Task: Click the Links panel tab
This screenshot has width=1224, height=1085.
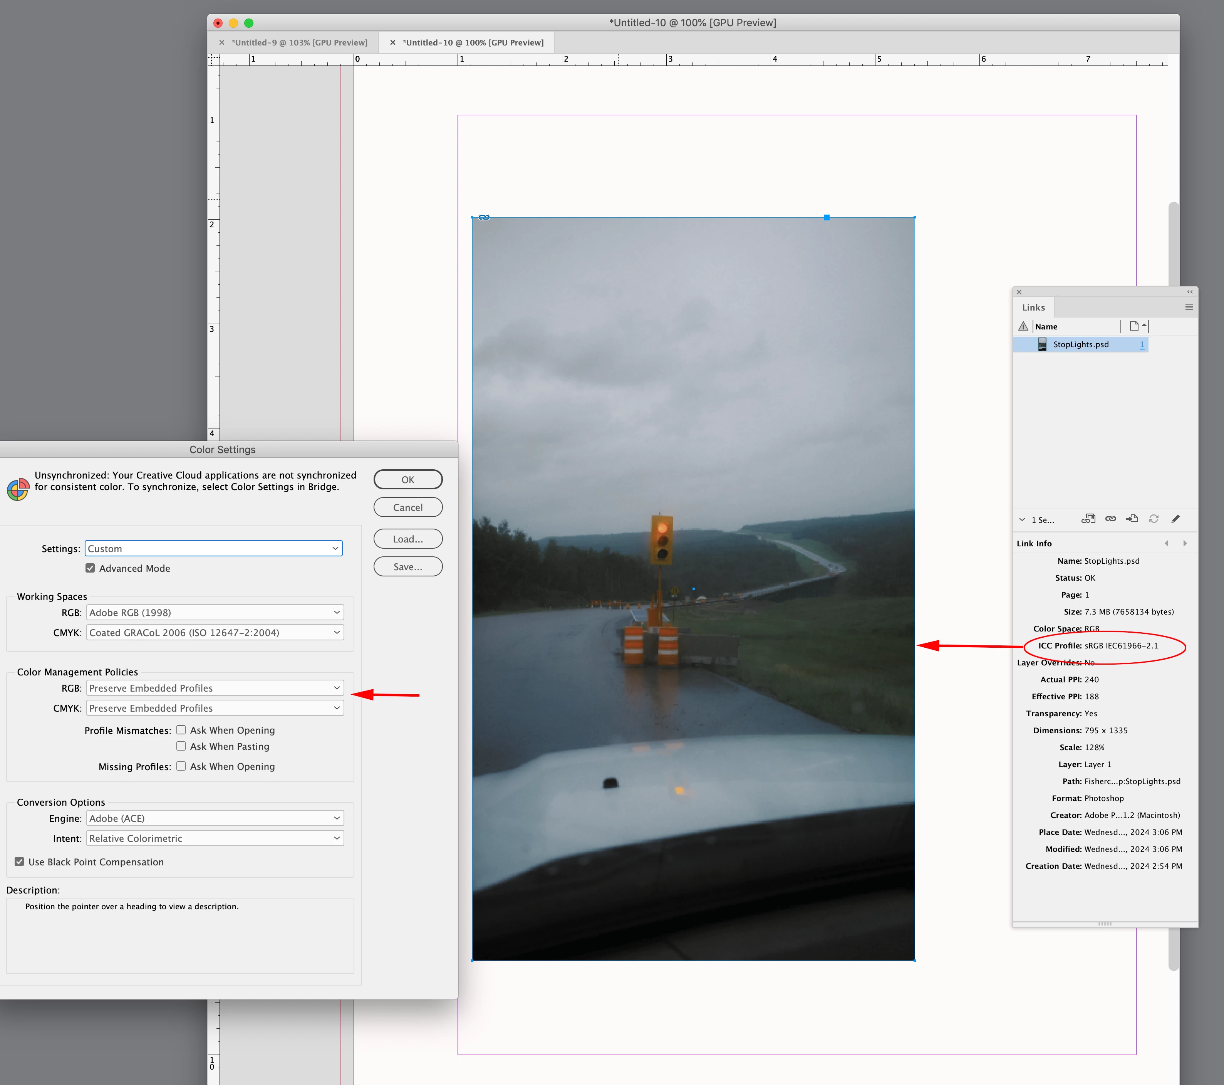Action: pos(1033,307)
